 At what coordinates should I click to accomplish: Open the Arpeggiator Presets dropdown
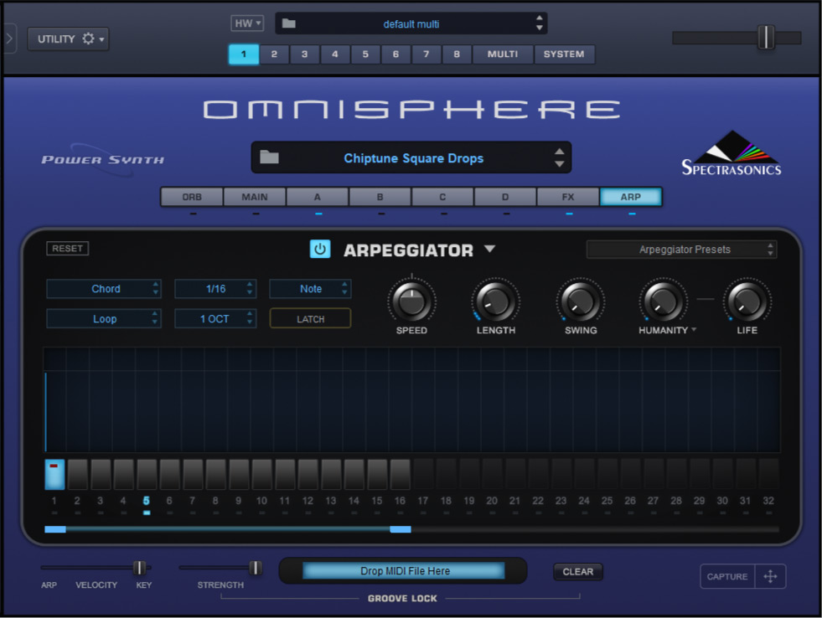click(681, 250)
